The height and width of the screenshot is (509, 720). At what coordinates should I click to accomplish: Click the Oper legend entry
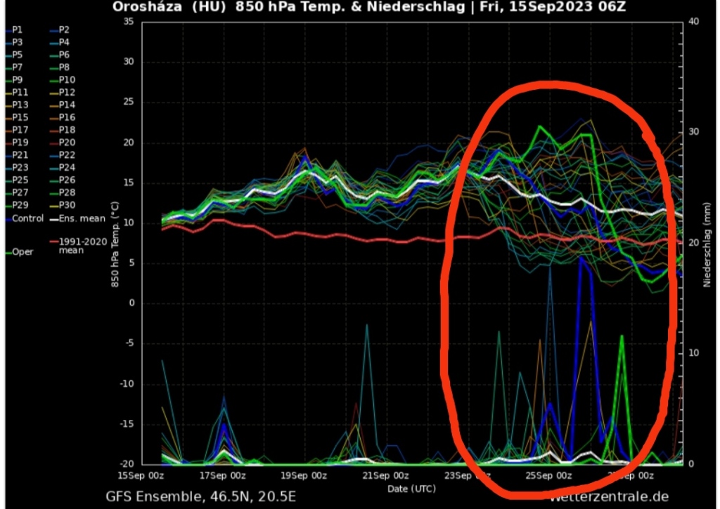pyautogui.click(x=22, y=253)
